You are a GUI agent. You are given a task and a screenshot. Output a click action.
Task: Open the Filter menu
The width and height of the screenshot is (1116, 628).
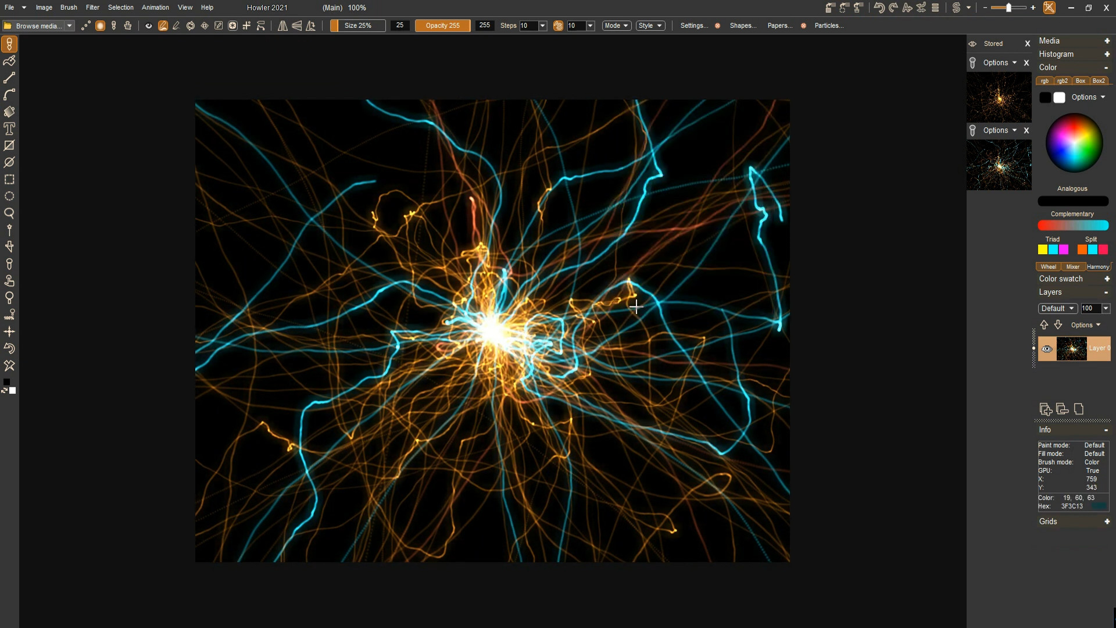[92, 8]
